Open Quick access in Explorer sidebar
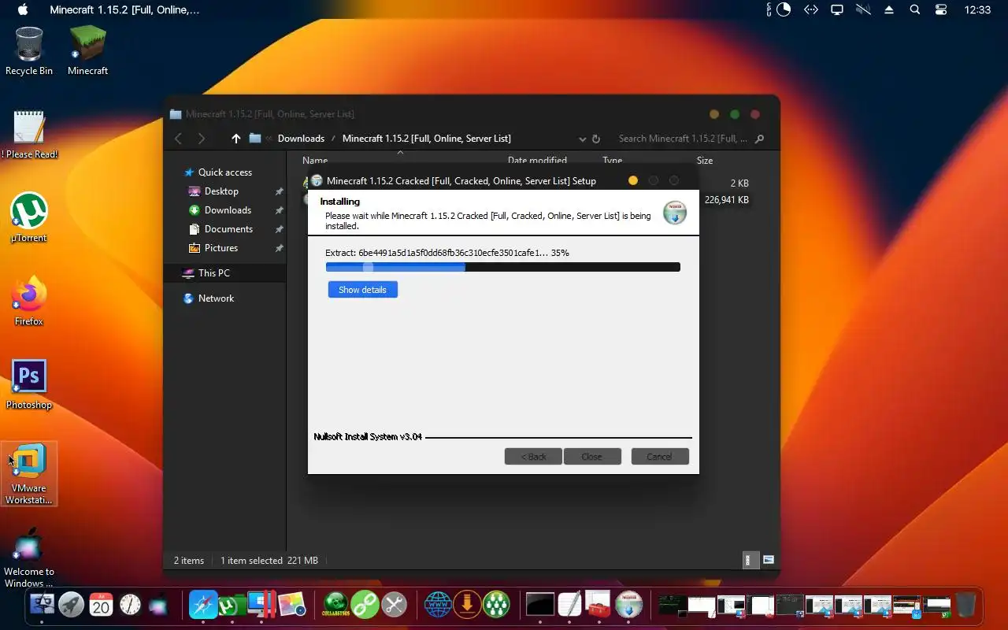Viewport: 1008px width, 630px height. (x=224, y=172)
